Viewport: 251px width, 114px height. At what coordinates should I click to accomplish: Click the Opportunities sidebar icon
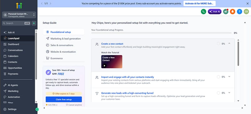pyautogui.click(x=5, y=68)
